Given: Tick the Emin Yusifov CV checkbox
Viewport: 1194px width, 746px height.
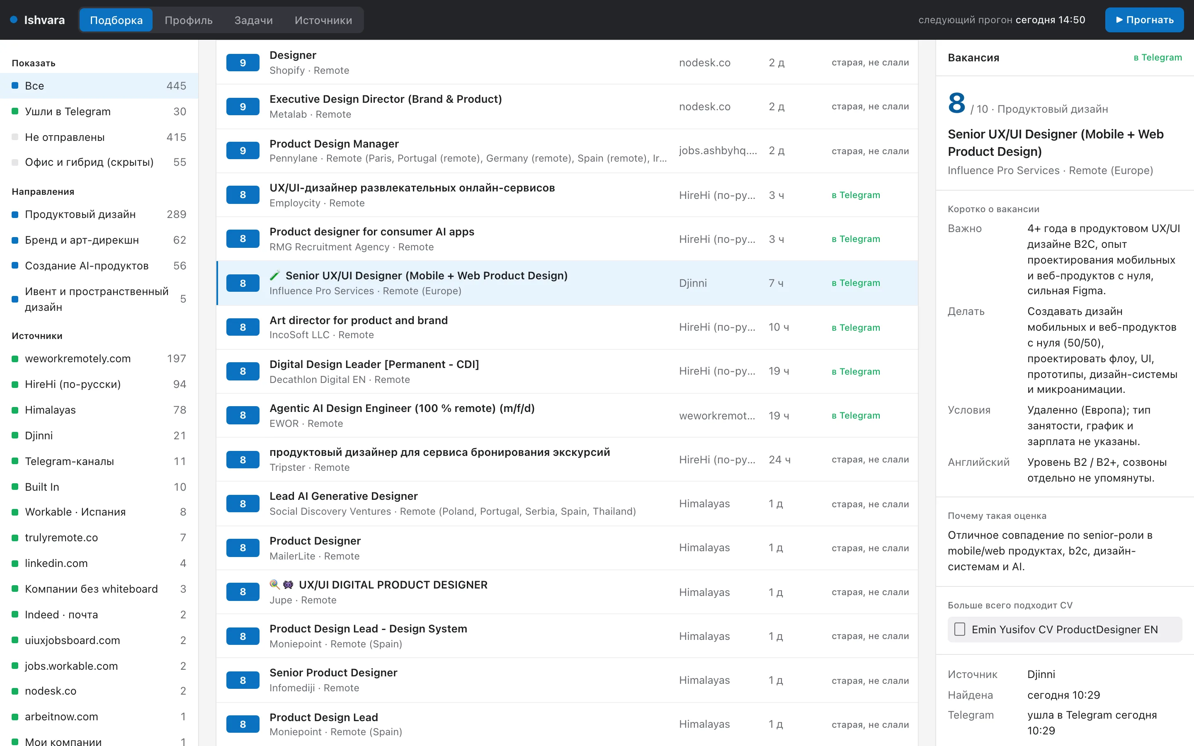Looking at the screenshot, I should click(x=960, y=629).
